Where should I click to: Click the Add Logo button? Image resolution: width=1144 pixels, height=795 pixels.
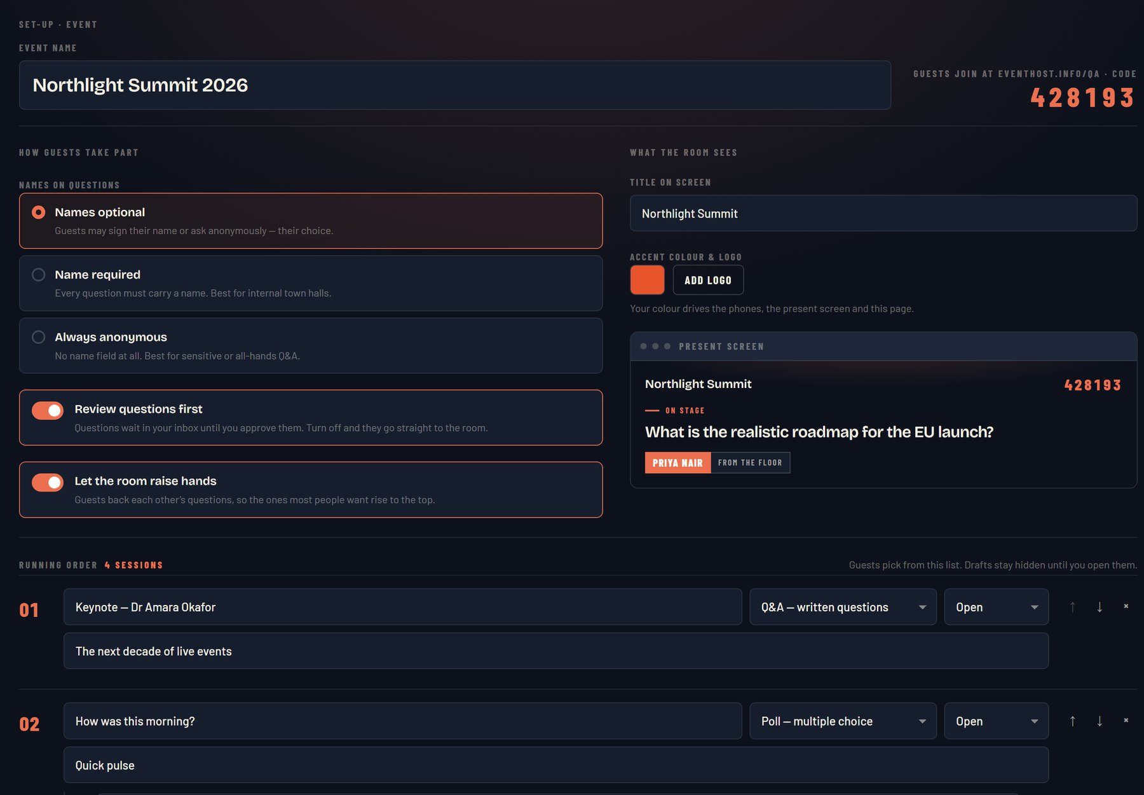tap(708, 280)
